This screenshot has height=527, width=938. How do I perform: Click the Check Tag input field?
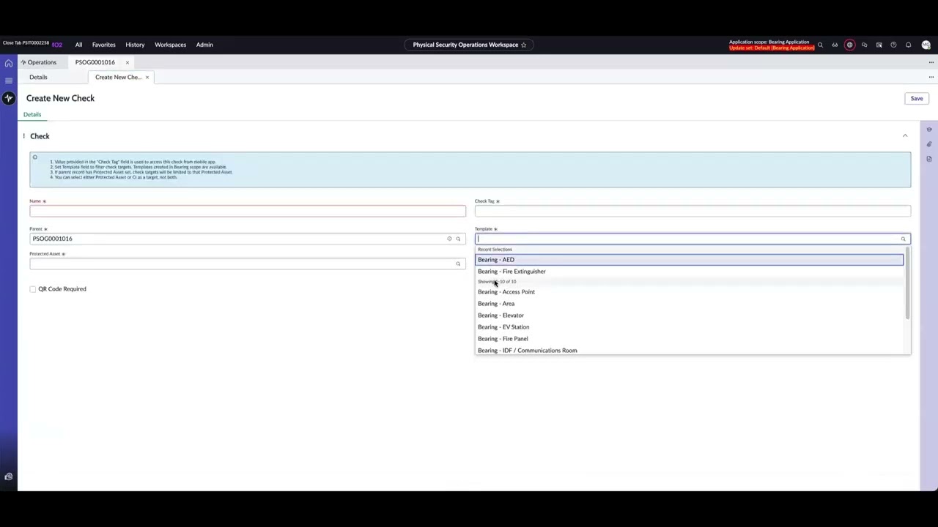pos(693,211)
